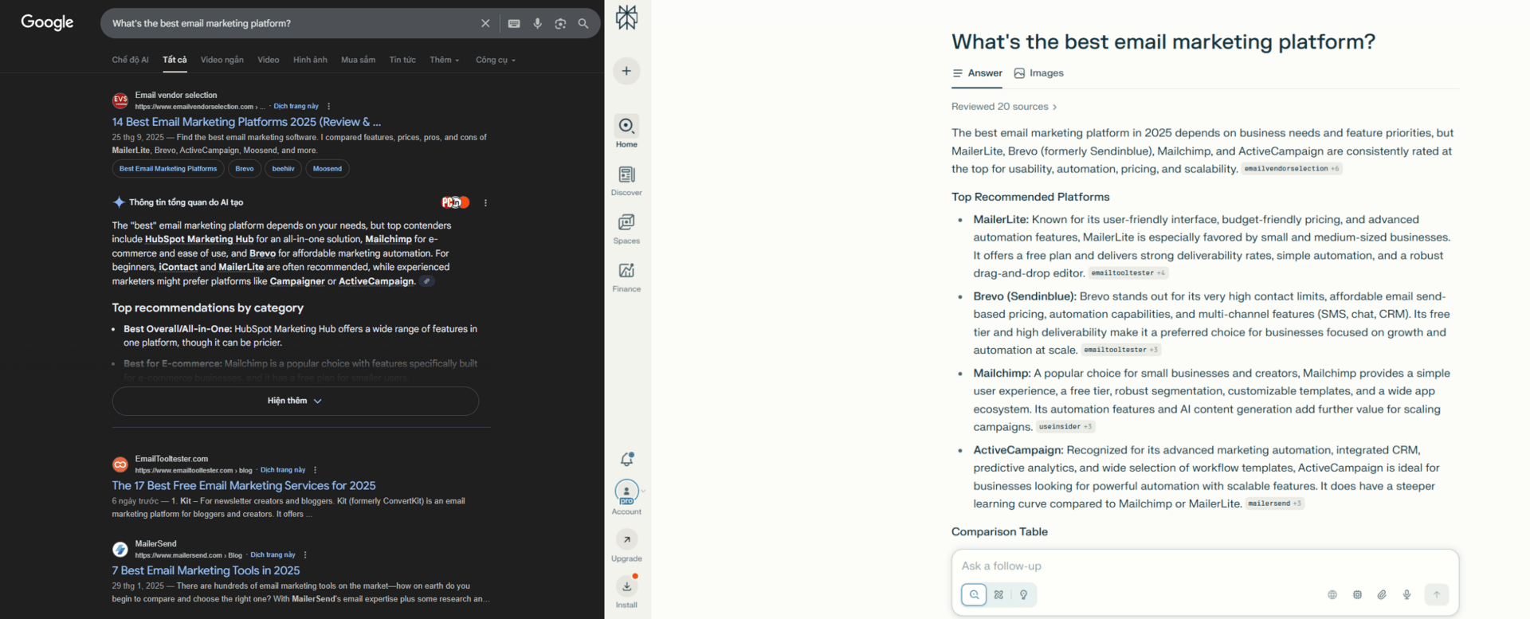Open the emailtooltester +4 citation
1530x619 pixels.
click(1128, 273)
